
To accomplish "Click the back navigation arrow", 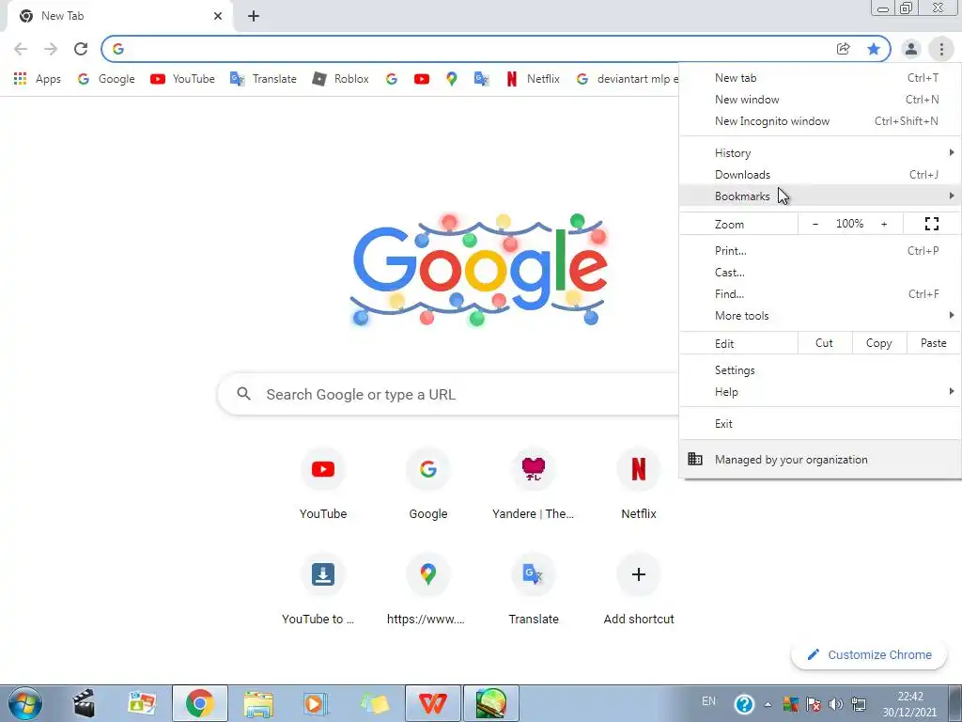I will click(x=21, y=49).
